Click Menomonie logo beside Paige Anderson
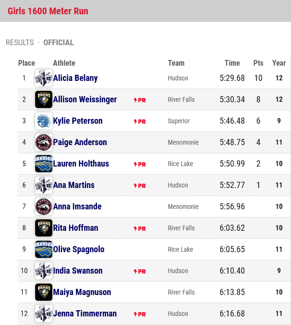Viewport: 291px width, 325px height. point(43,142)
